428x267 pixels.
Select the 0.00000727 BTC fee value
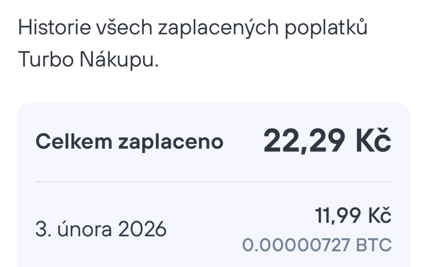pos(317,245)
